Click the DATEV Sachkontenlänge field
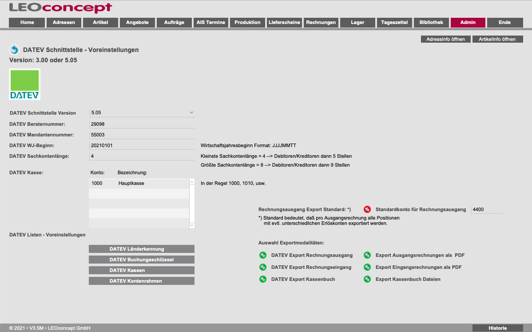 (142, 156)
